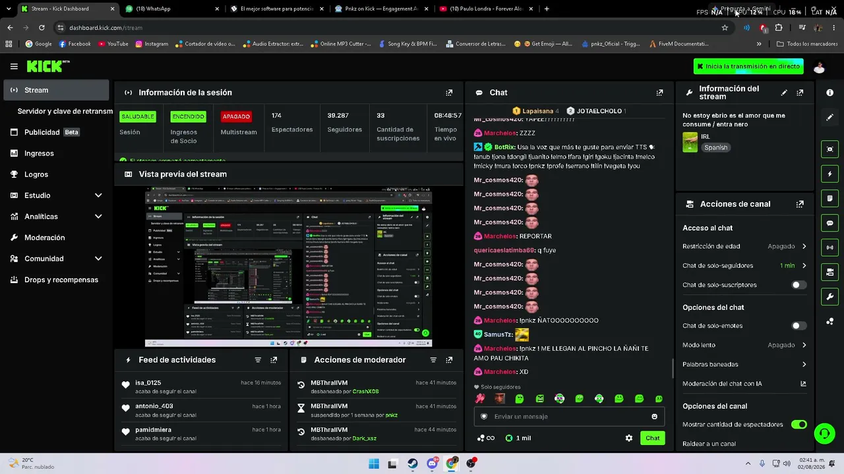844x474 pixels.
Task: Edit stream information with the pencil icon
Action: [784, 93]
